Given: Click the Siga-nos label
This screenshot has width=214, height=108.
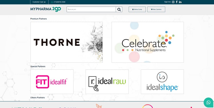Looking at the screenshot, I should [x=167, y=2].
